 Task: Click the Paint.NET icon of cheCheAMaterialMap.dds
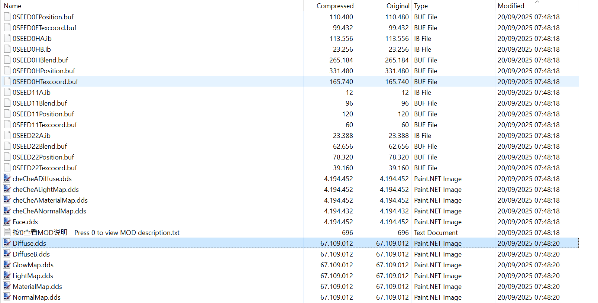click(x=7, y=200)
